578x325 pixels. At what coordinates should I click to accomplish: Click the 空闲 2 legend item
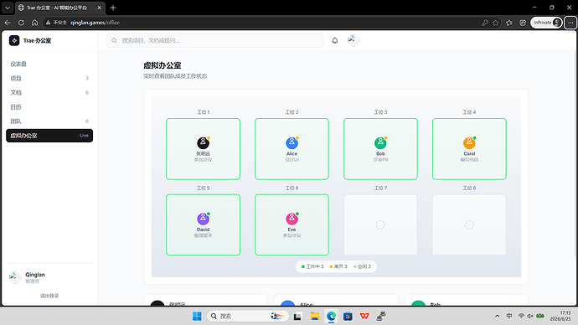(x=362, y=266)
